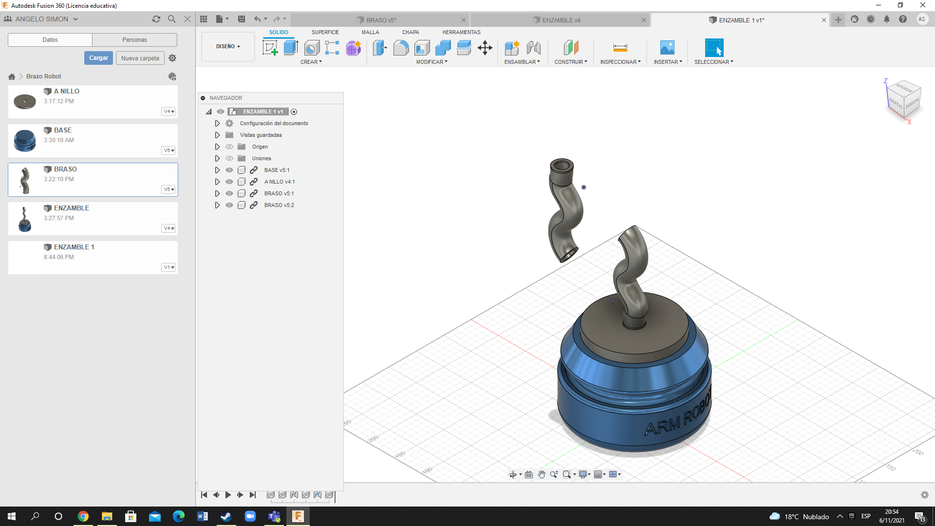This screenshot has height=526, width=935.
Task: Select the Extrude tool icon
Action: coord(291,48)
